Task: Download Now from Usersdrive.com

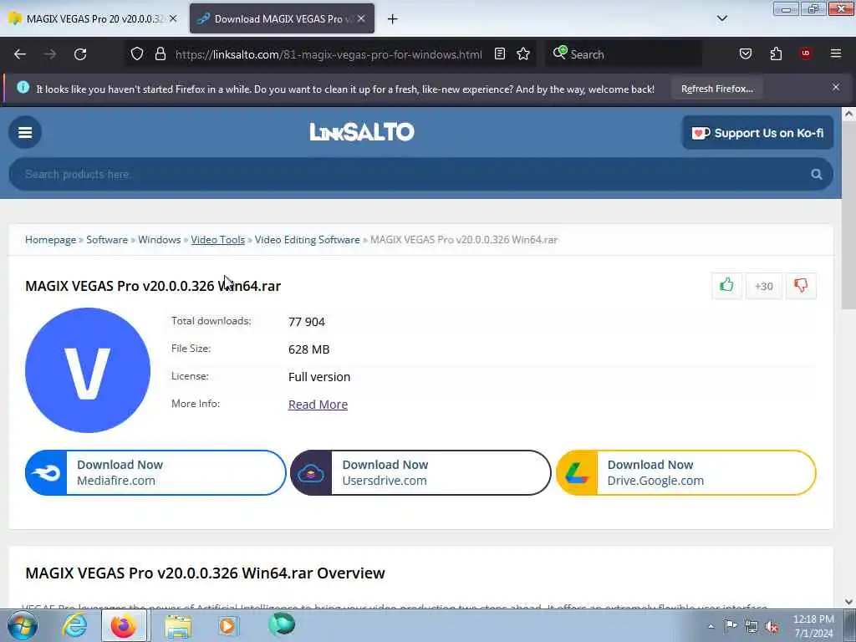Action: (x=420, y=473)
